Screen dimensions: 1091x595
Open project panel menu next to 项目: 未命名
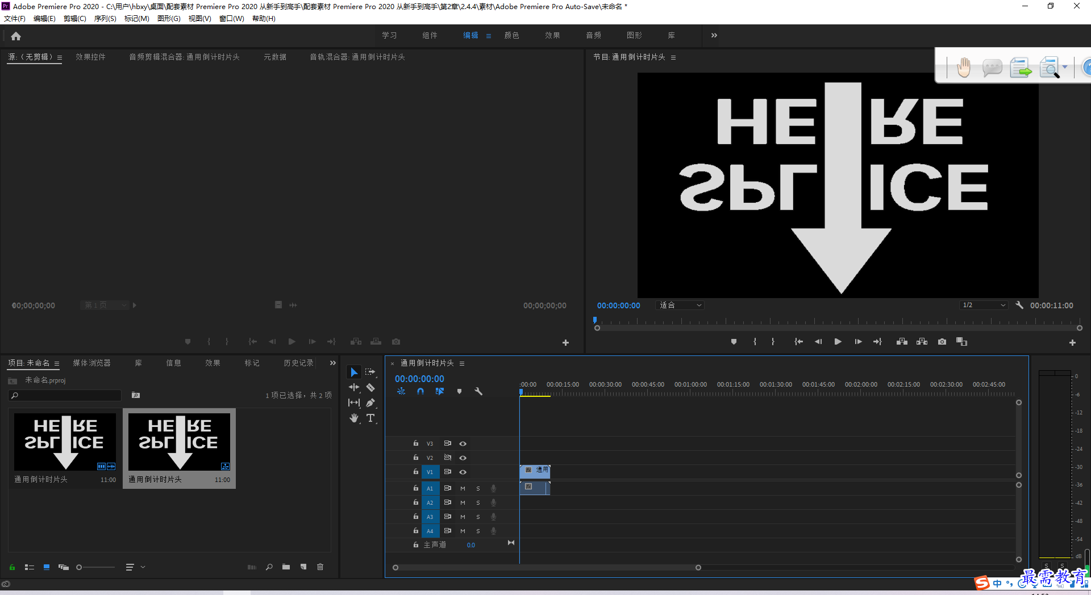tap(57, 364)
